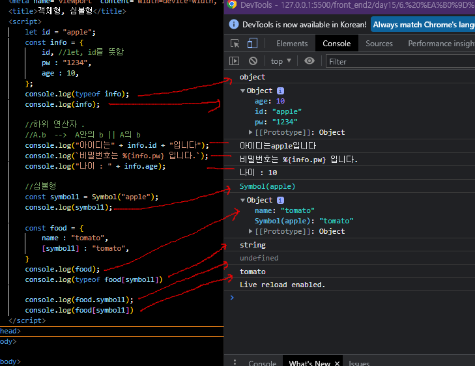This screenshot has height=366, width=475.
Task: Click the closing </script> tag in editor
Action: (x=27, y=320)
